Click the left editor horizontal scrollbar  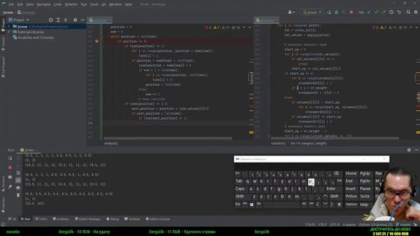168,138
